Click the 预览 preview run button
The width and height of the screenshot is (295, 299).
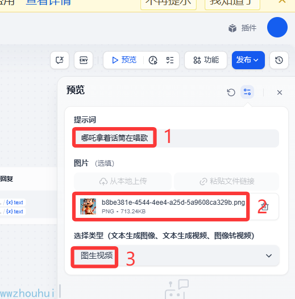tap(124, 60)
